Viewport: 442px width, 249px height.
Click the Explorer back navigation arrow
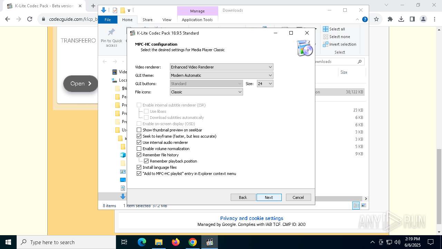105,62
